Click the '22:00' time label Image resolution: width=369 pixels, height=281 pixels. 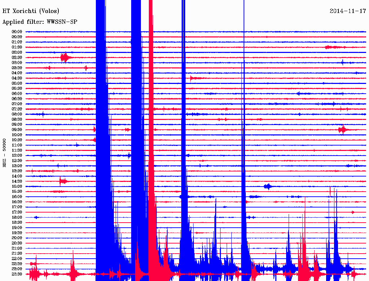[x=17, y=259]
